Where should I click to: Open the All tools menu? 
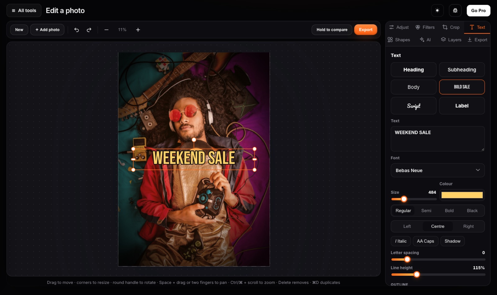click(24, 11)
